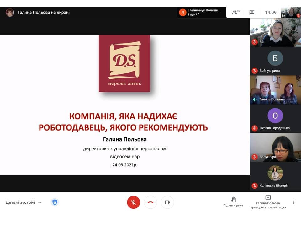
Task: Click the slide date 24.03.2021р.
Action: 125,165
